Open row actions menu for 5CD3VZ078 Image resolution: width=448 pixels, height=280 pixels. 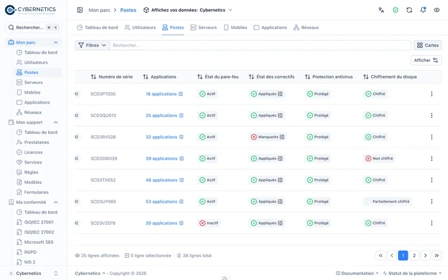click(x=432, y=223)
